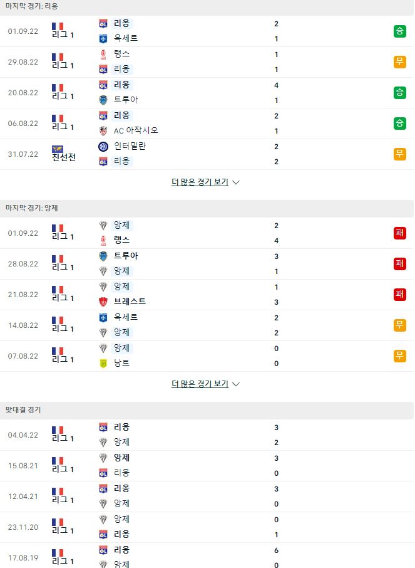The image size is (415, 568).
Task: Click the green win badge for Lyon vs Auxerre
Action: [x=399, y=31]
